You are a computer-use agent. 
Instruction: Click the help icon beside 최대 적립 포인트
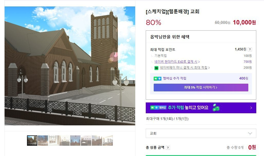point(250,49)
